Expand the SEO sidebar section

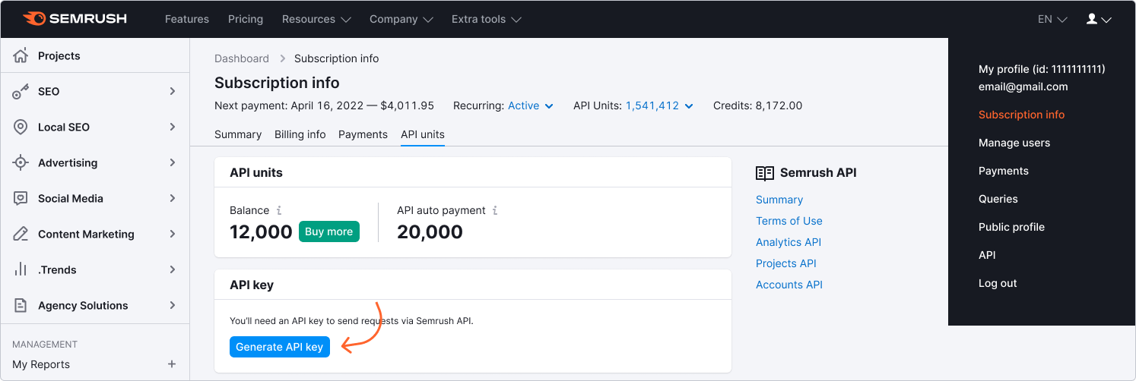coord(173,91)
